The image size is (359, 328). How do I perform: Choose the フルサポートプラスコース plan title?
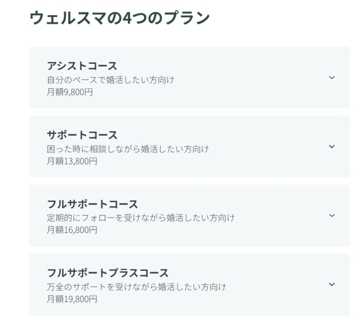(x=108, y=273)
